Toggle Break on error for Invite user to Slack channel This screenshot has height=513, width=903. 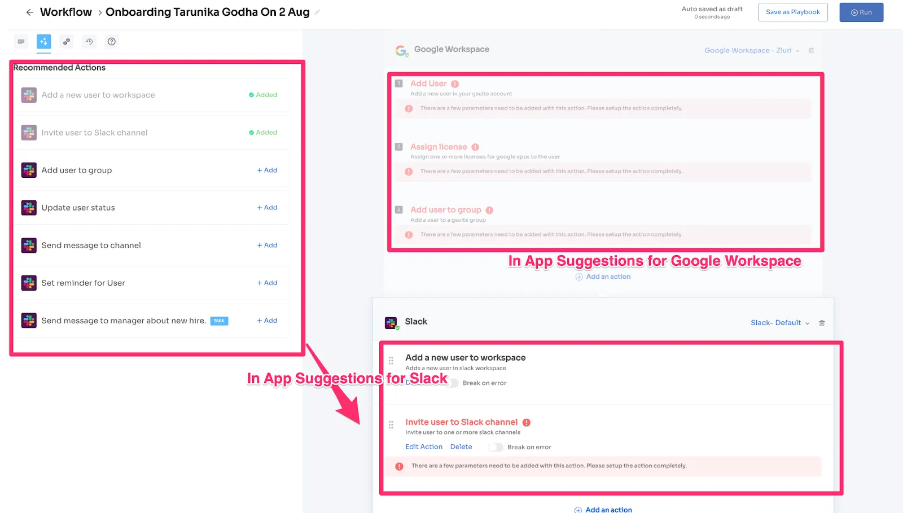496,447
